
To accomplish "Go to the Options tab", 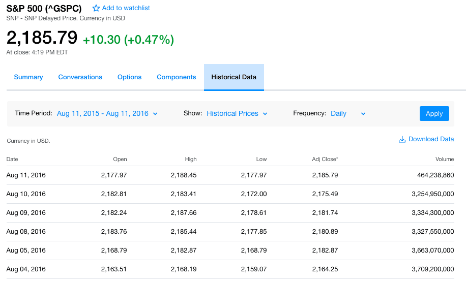I will point(129,77).
